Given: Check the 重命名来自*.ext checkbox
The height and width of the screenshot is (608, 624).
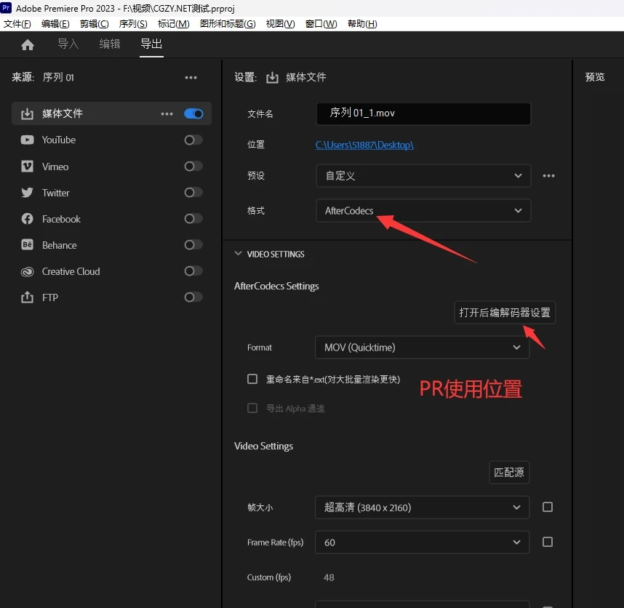Looking at the screenshot, I should click(252, 379).
